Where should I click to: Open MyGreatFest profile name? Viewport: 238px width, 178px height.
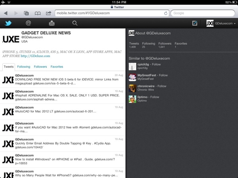(147, 76)
